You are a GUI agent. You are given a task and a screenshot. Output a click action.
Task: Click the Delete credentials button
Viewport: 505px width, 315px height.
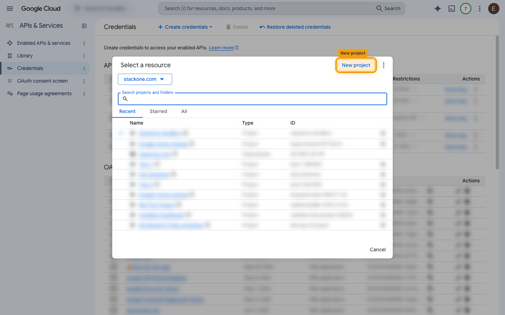[237, 27]
